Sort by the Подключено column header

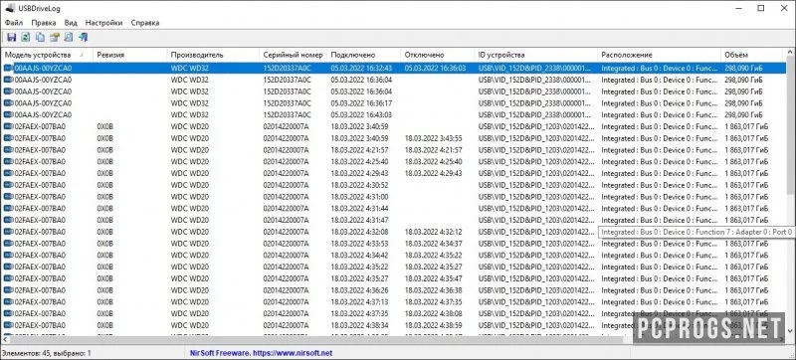[364, 55]
